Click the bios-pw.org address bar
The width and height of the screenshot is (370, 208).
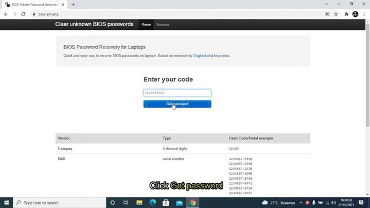coord(177,14)
